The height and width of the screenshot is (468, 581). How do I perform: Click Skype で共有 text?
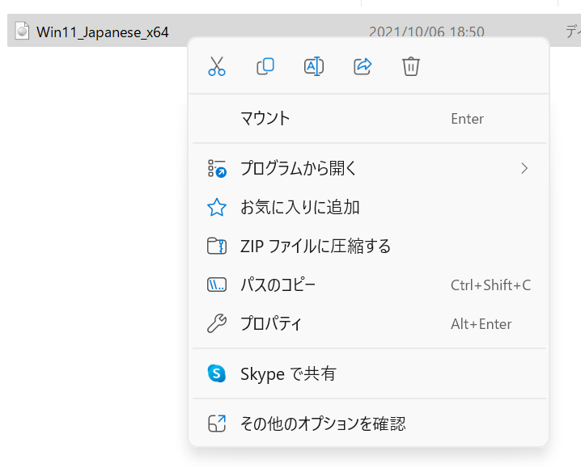(x=288, y=374)
